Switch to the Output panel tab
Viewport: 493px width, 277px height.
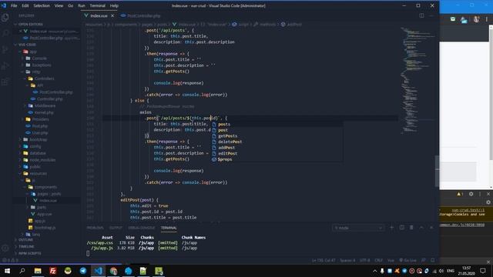coord(116,228)
